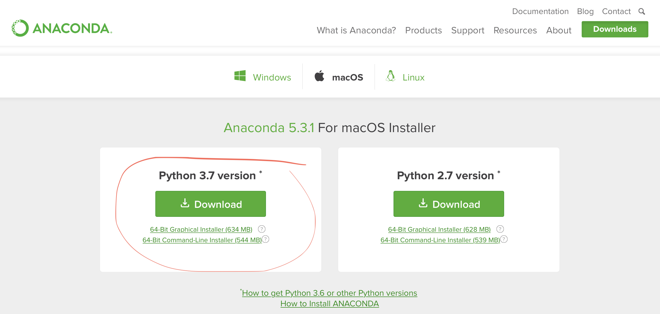Image resolution: width=660 pixels, height=314 pixels.
Task: Select the Windows logo icon
Action: pyautogui.click(x=240, y=76)
